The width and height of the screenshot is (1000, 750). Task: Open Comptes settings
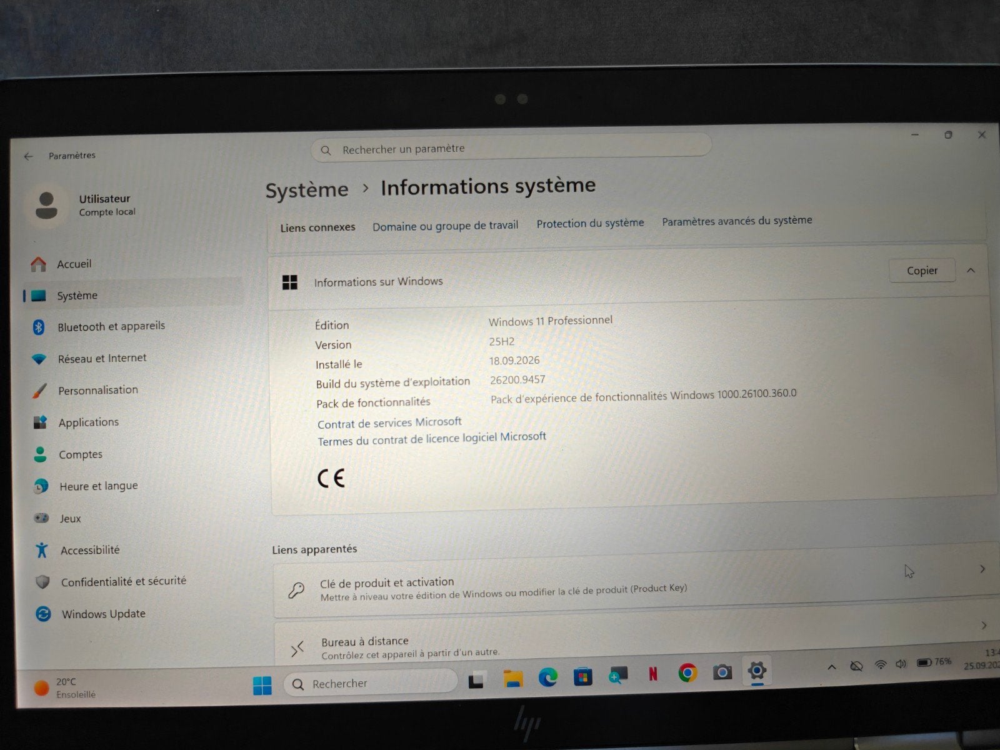point(80,454)
